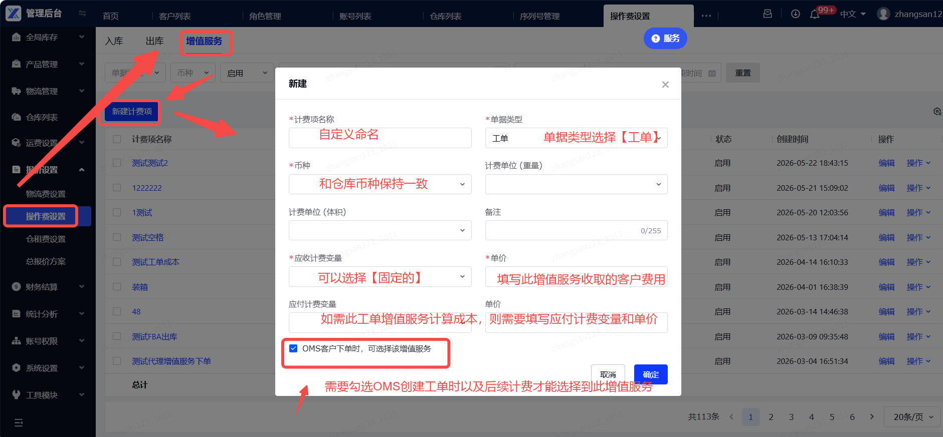Image resolution: width=943 pixels, height=437 pixels.
Task: Click the 管理后台 logo icon
Action: [x=14, y=14]
